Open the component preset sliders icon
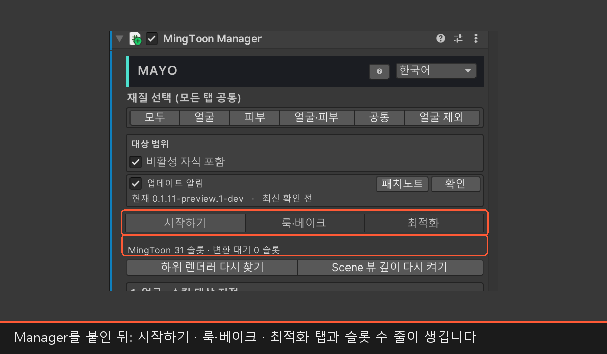 [x=458, y=38]
